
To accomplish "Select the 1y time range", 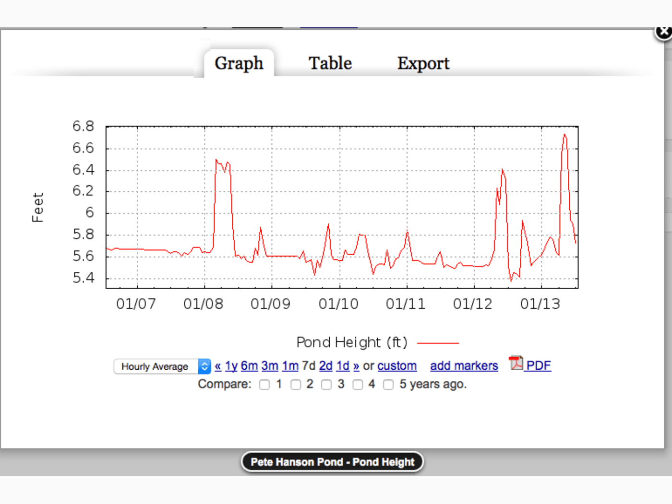I will click(x=231, y=366).
